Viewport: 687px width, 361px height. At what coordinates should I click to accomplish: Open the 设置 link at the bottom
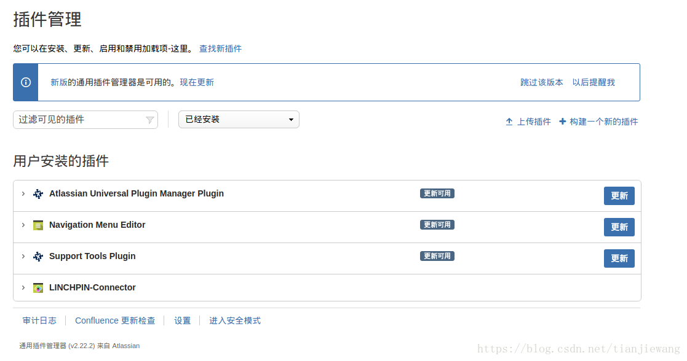(182, 320)
